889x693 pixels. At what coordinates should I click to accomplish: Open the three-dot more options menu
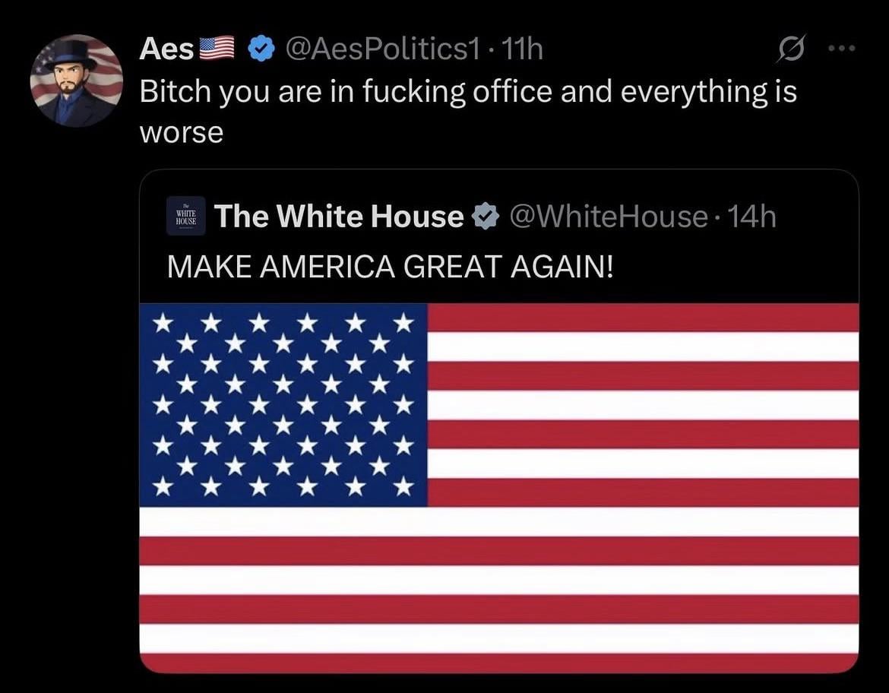coord(841,49)
